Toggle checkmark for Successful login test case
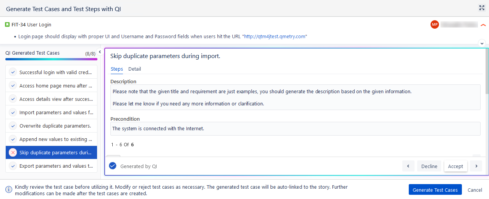This screenshot has height=199, width=489. click(x=13, y=72)
